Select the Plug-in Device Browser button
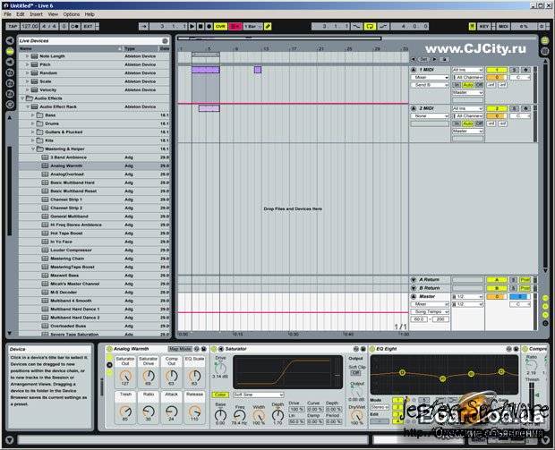The width and height of the screenshot is (555, 450). [x=10, y=62]
